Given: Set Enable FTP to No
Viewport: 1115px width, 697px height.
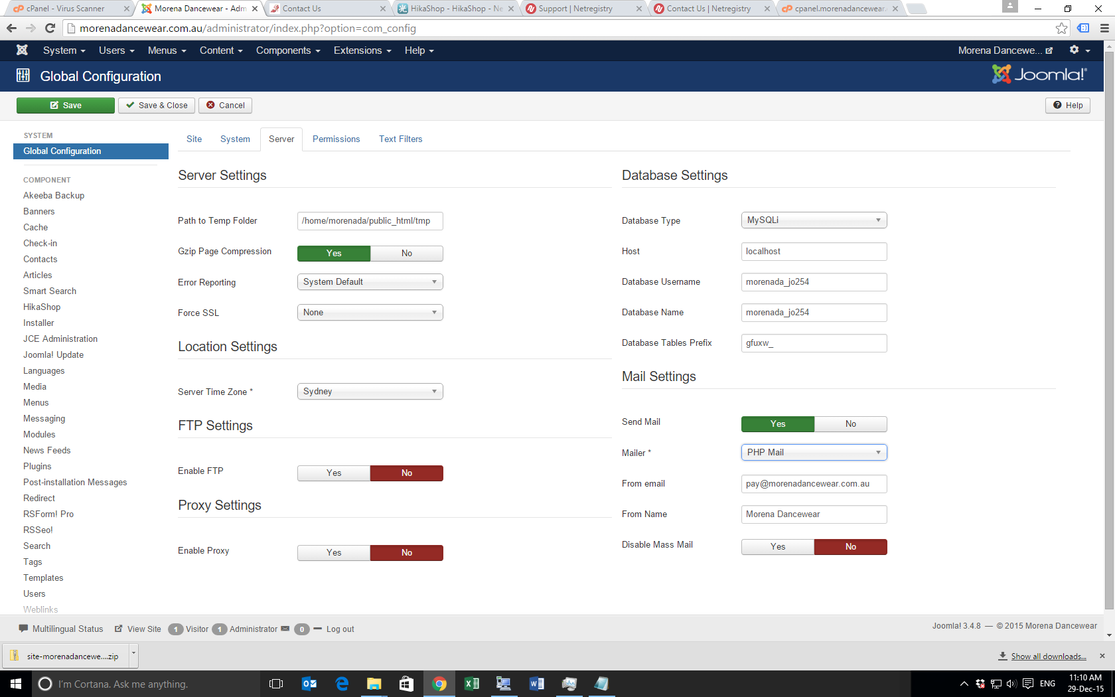Looking at the screenshot, I should 407,473.
